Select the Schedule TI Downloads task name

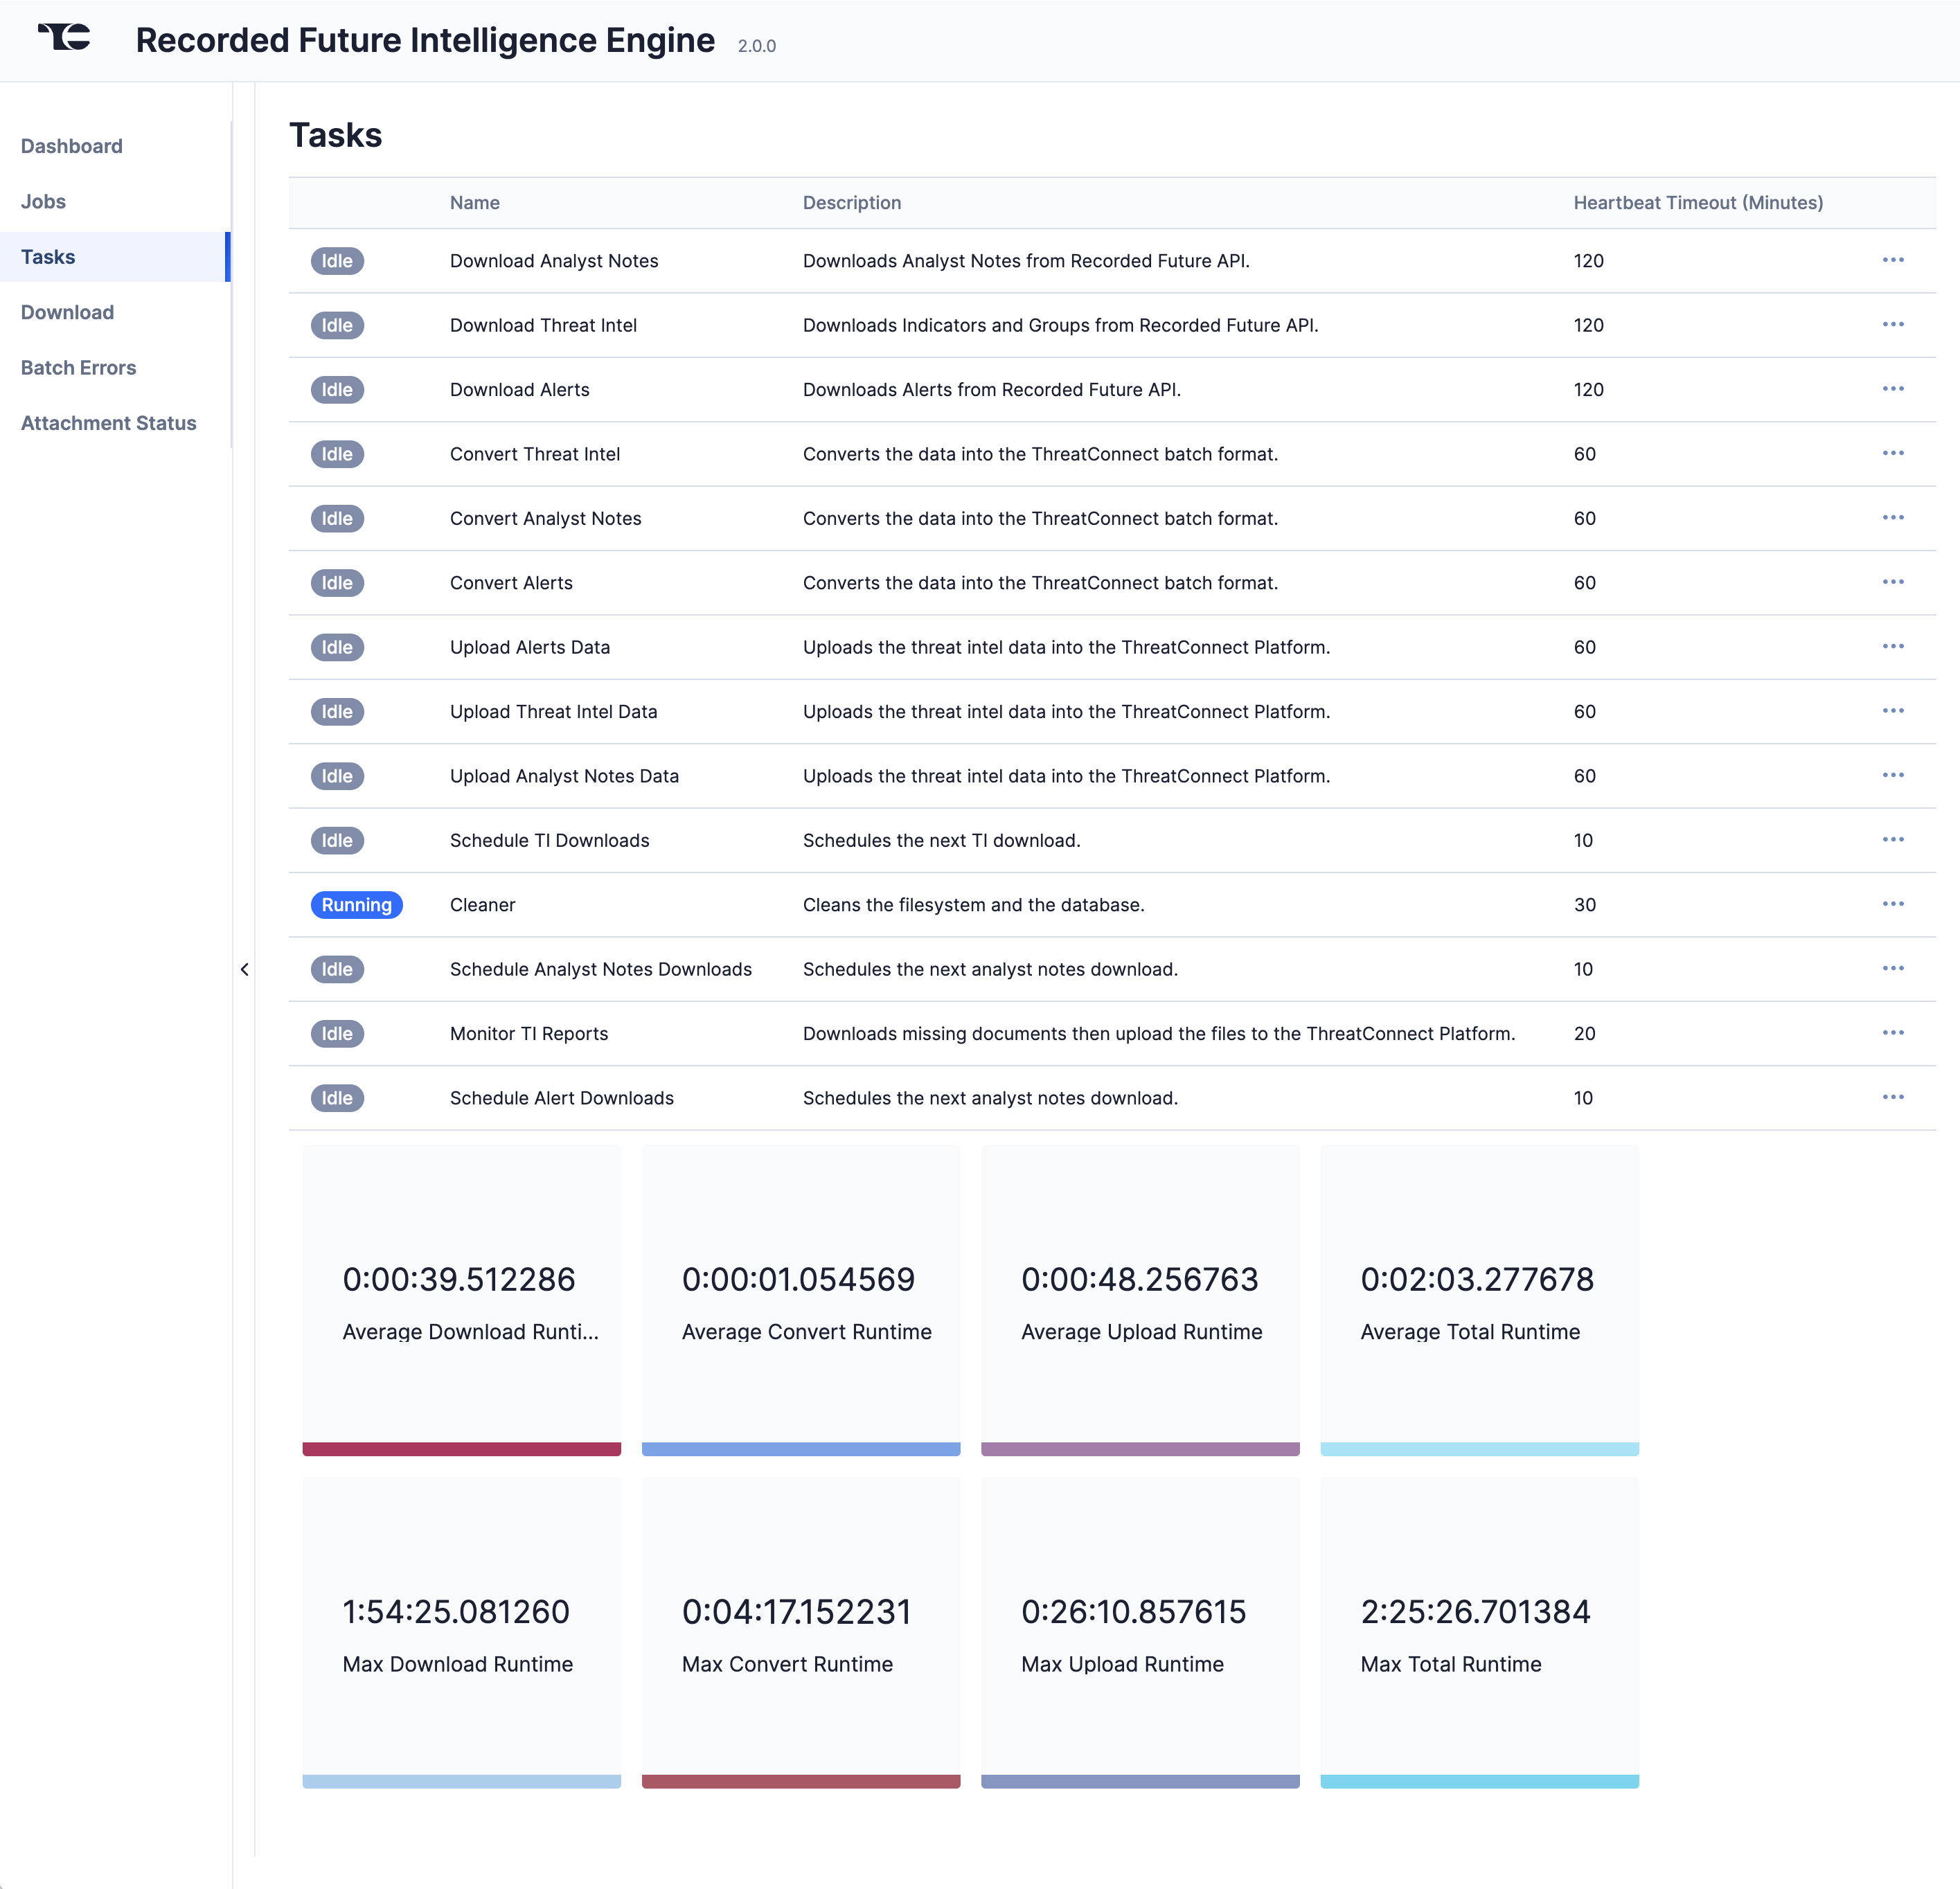point(549,841)
